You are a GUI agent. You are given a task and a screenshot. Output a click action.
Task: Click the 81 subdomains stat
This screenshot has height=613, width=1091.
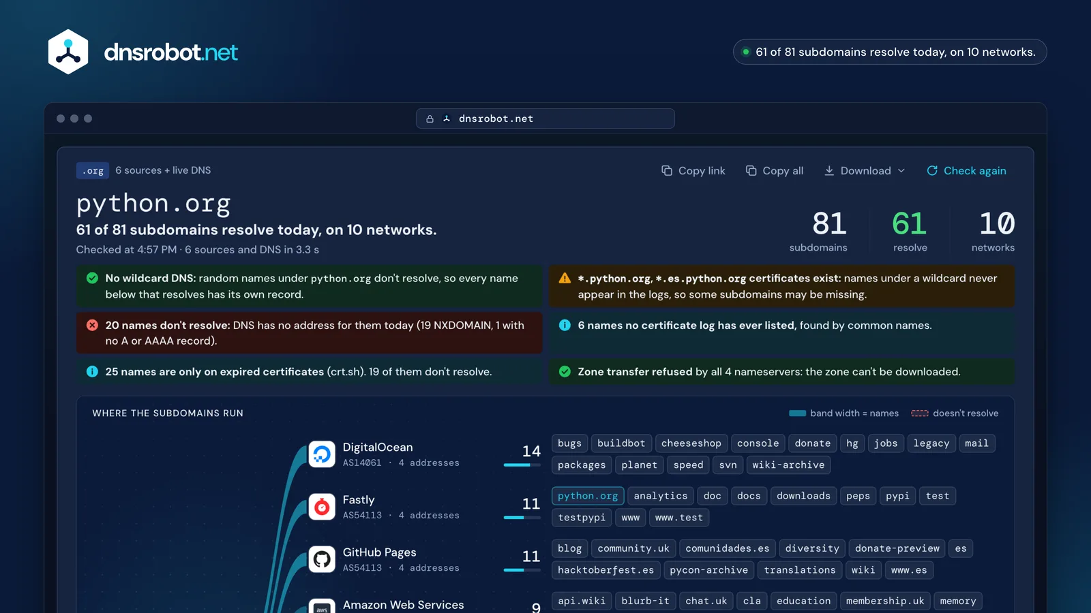click(818, 231)
